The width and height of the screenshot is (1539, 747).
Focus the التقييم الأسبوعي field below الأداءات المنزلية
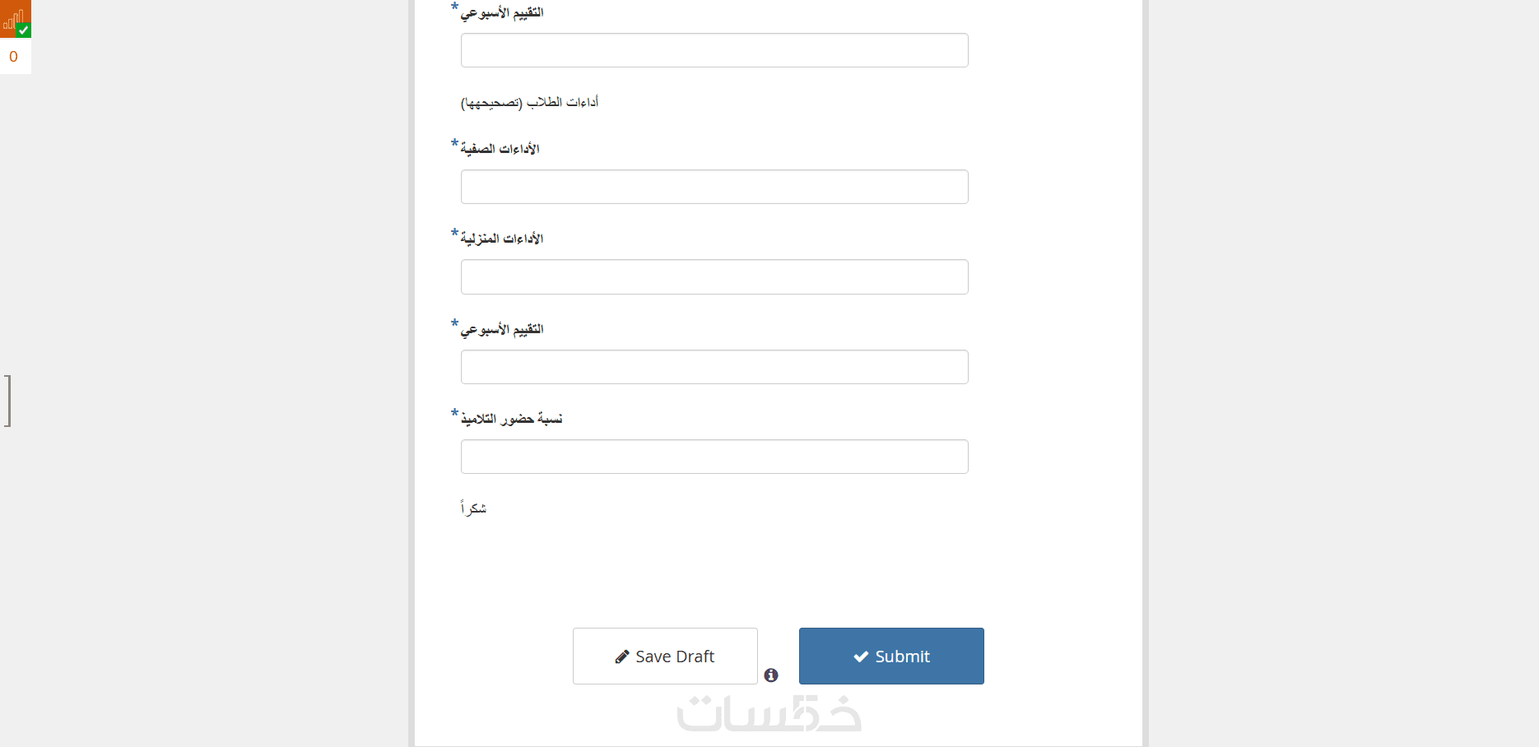[x=714, y=367]
